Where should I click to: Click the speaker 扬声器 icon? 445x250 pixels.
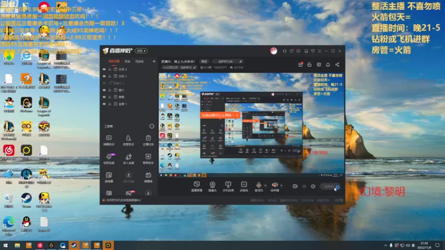tap(274, 185)
